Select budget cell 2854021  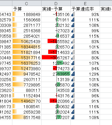pyautogui.click(x=27, y=36)
